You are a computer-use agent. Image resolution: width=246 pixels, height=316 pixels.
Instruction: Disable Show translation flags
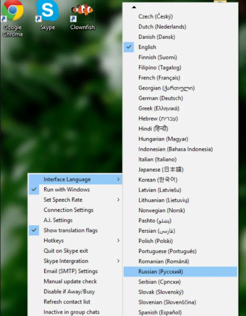(x=75, y=230)
